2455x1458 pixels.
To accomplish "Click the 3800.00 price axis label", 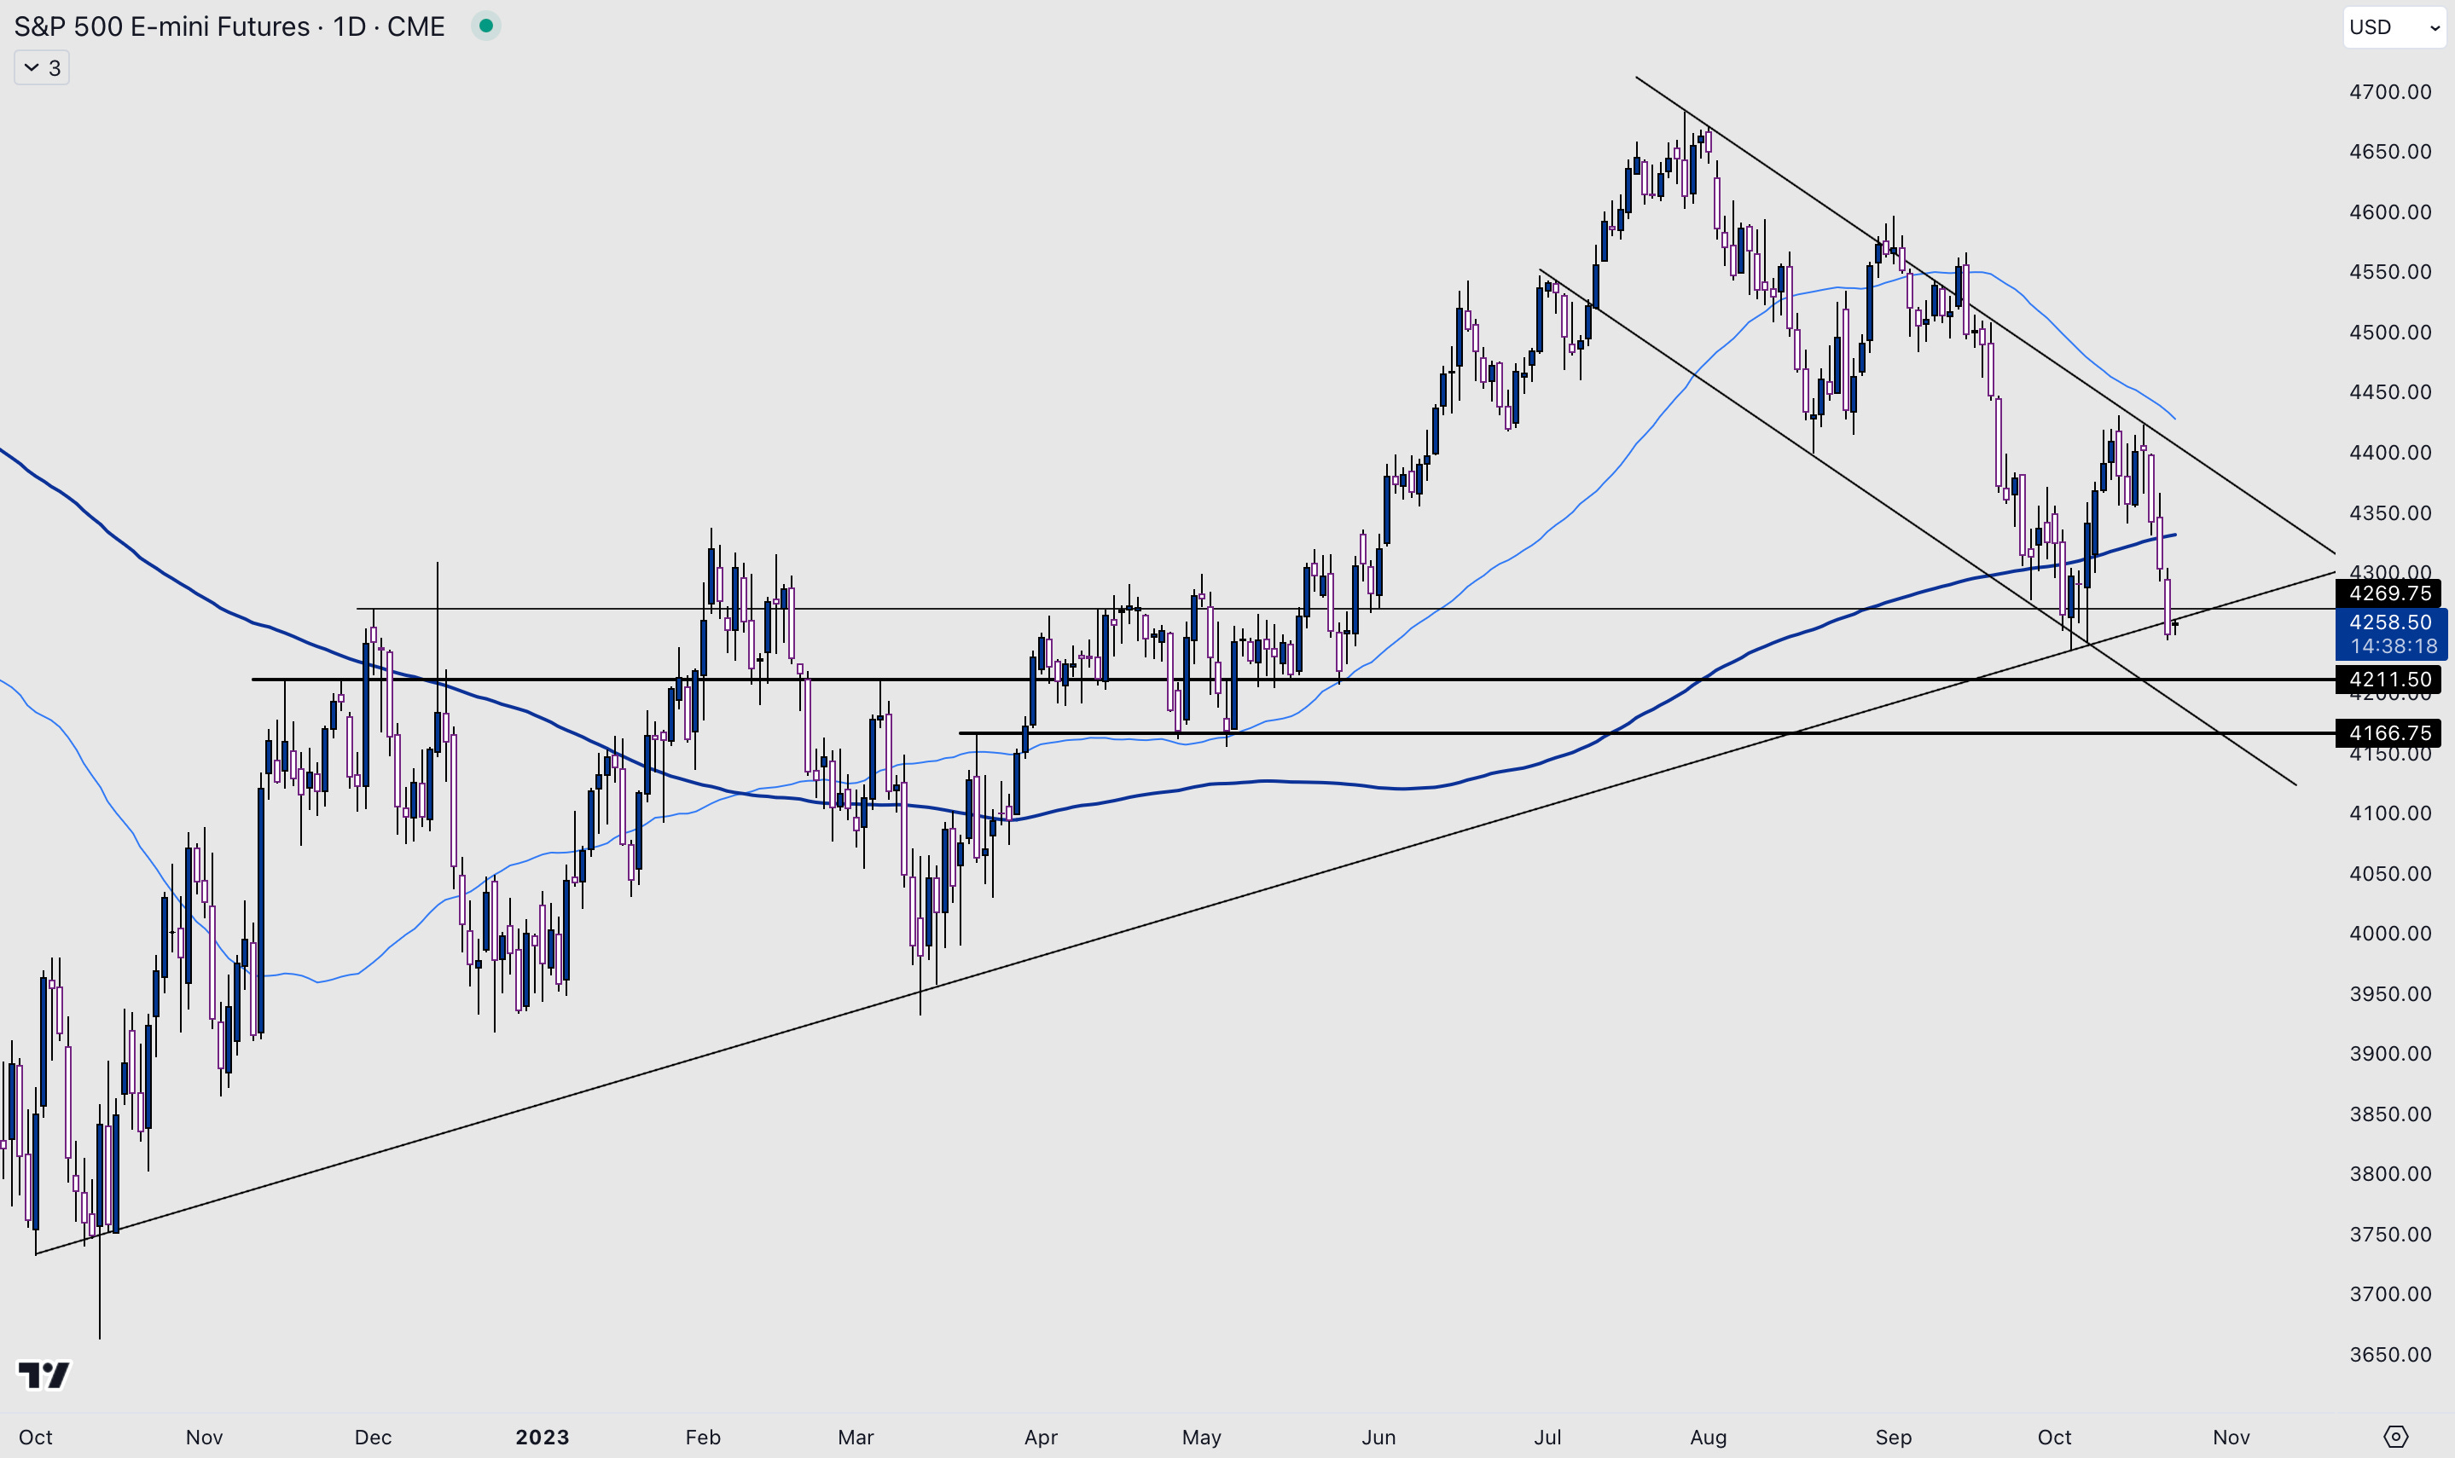I will point(2390,1174).
